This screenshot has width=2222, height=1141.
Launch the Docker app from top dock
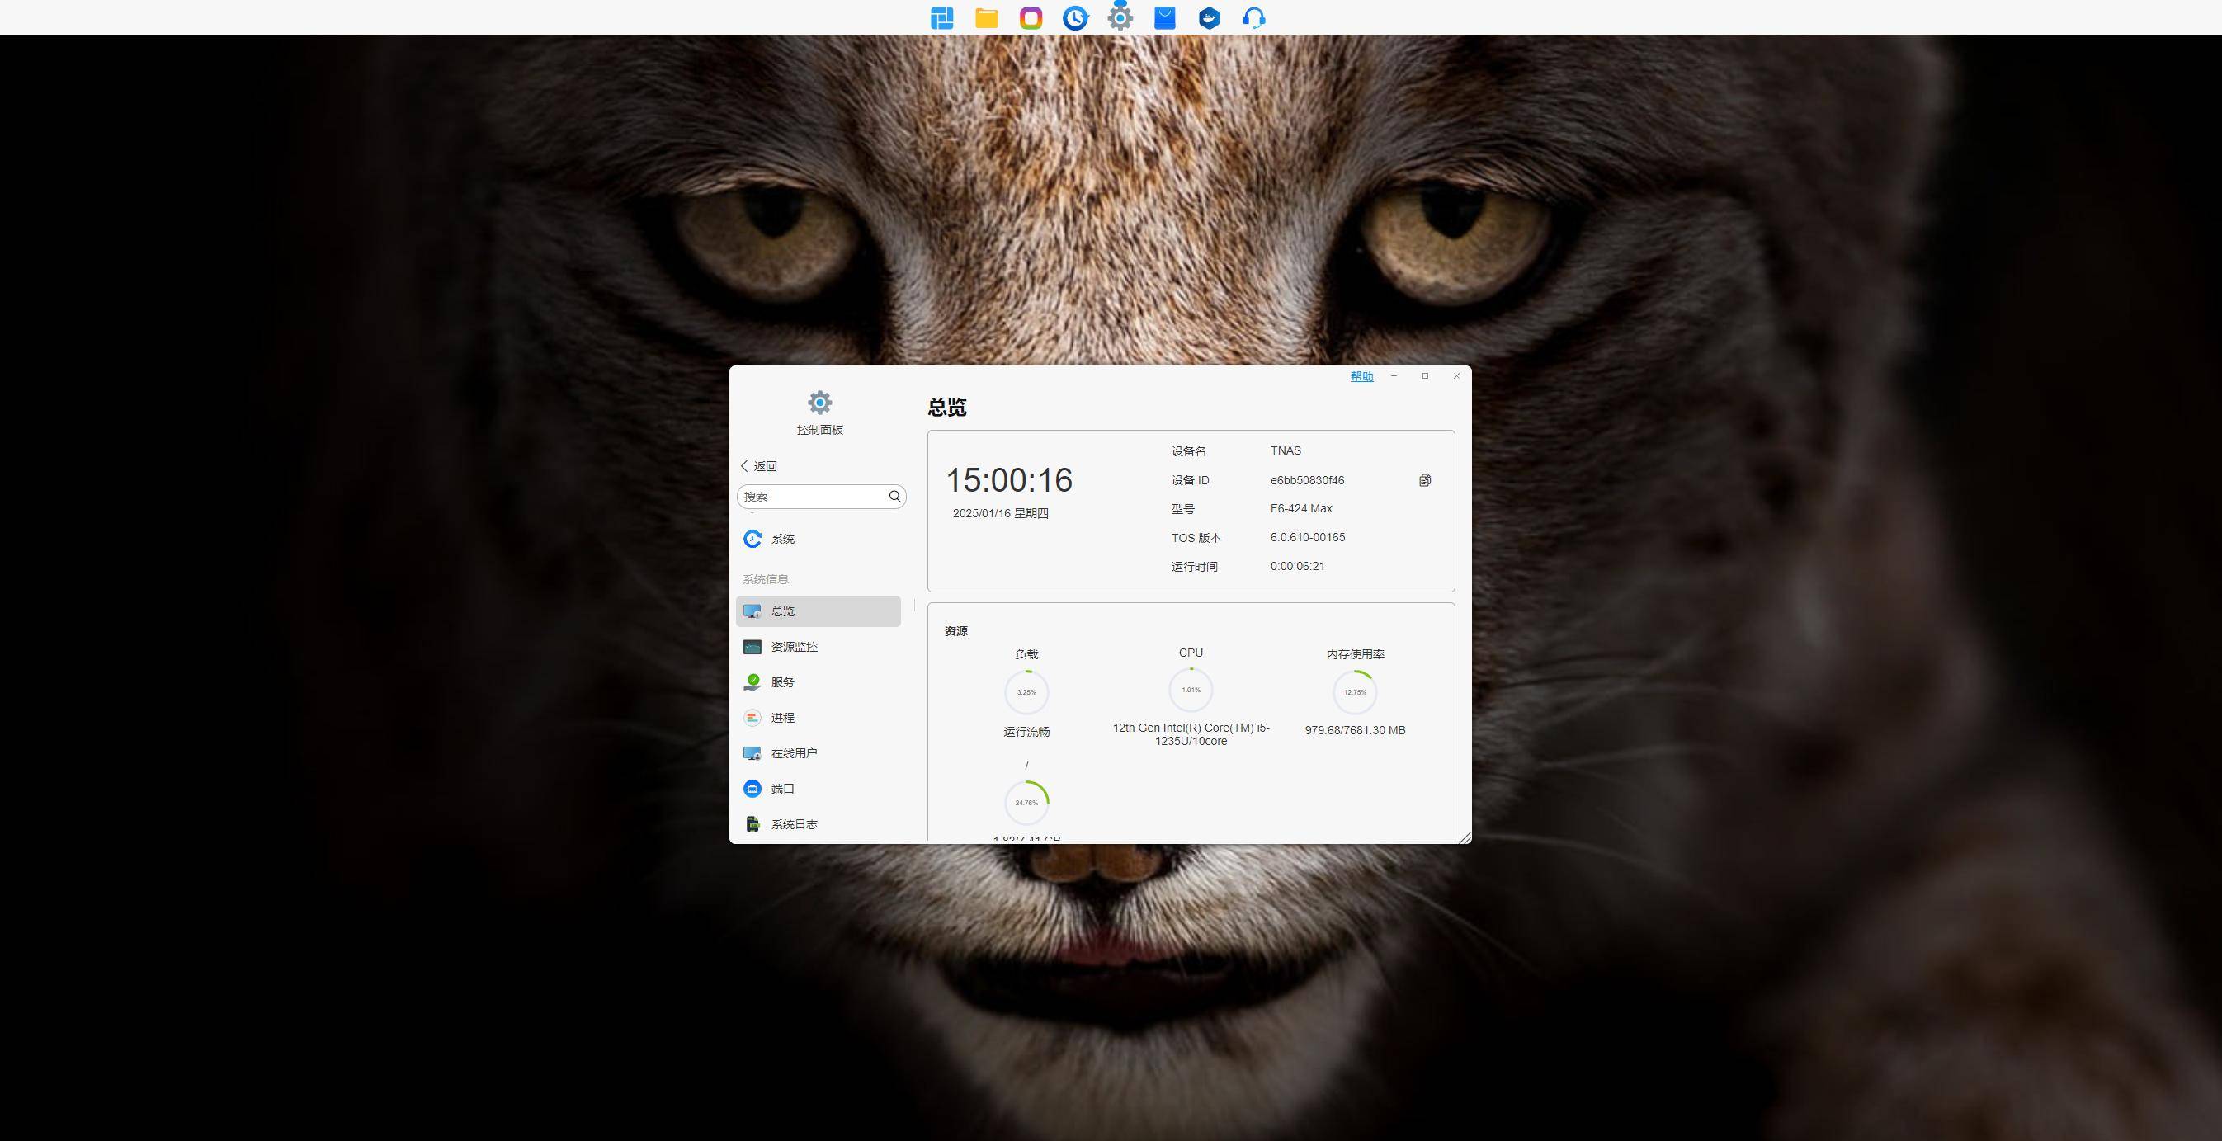pyautogui.click(x=1210, y=18)
